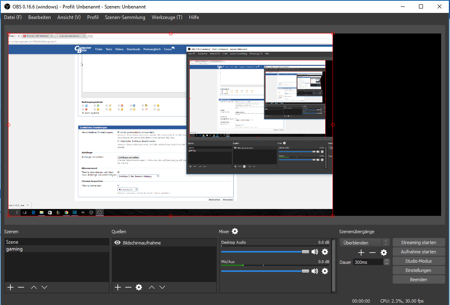Click OBS icon in previewed taskbar
Screen dimensions: 450x305
tap(99, 212)
